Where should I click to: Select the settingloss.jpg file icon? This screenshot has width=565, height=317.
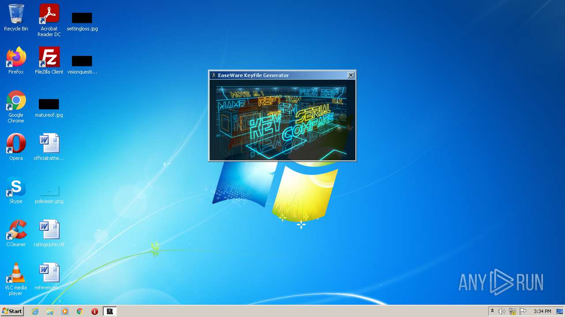pyautogui.click(x=82, y=21)
